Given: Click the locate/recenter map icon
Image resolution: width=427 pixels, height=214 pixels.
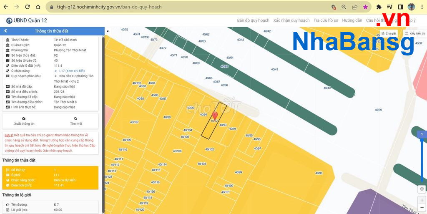Looking at the screenshot, I should point(422,189).
